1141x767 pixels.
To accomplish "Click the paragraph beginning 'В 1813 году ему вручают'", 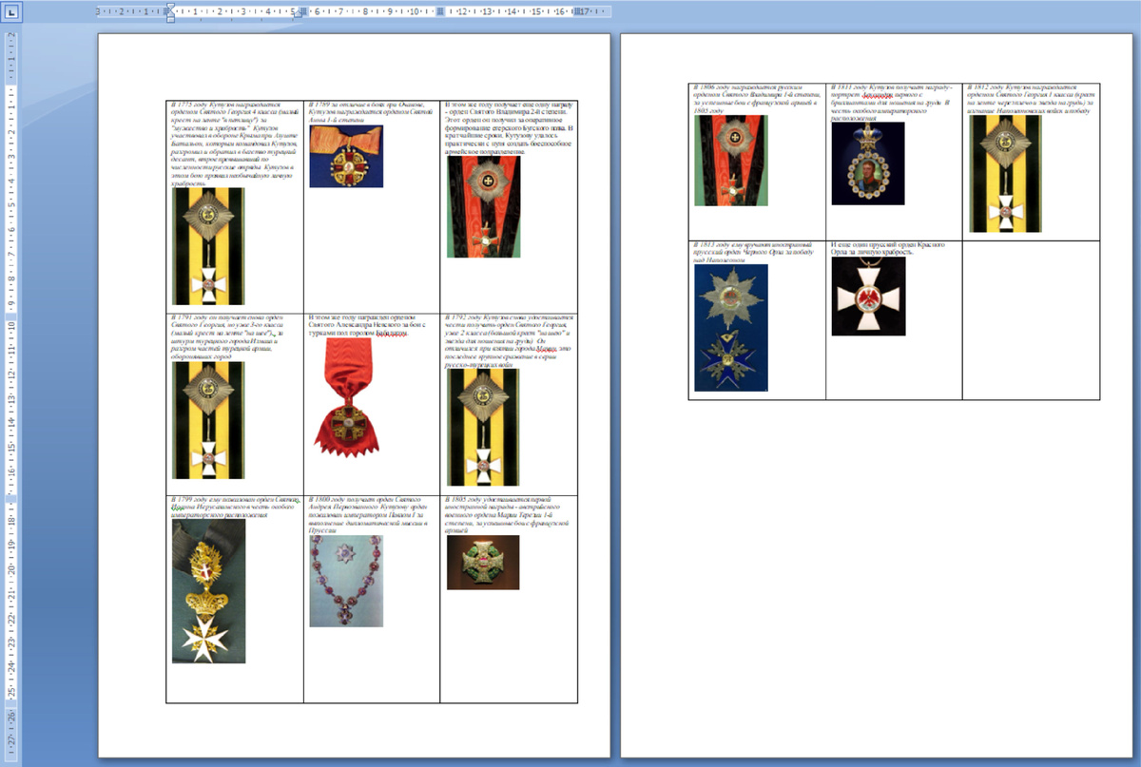I will [752, 253].
